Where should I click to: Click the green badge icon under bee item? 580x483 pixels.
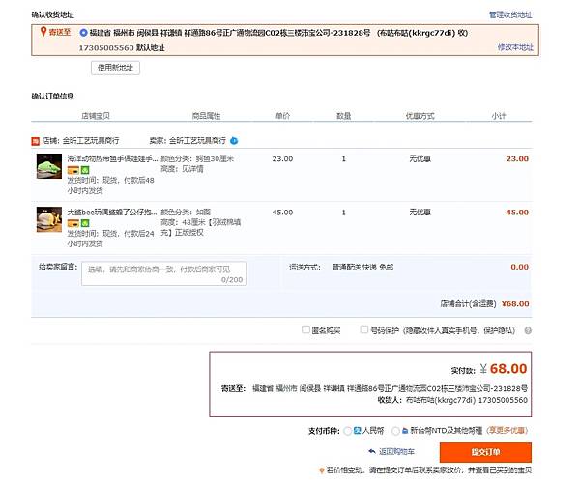tap(85, 223)
